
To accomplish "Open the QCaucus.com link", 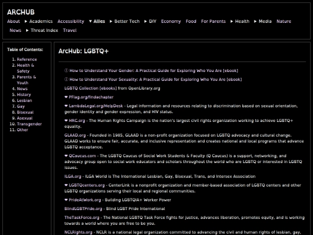I will point(82,156).
